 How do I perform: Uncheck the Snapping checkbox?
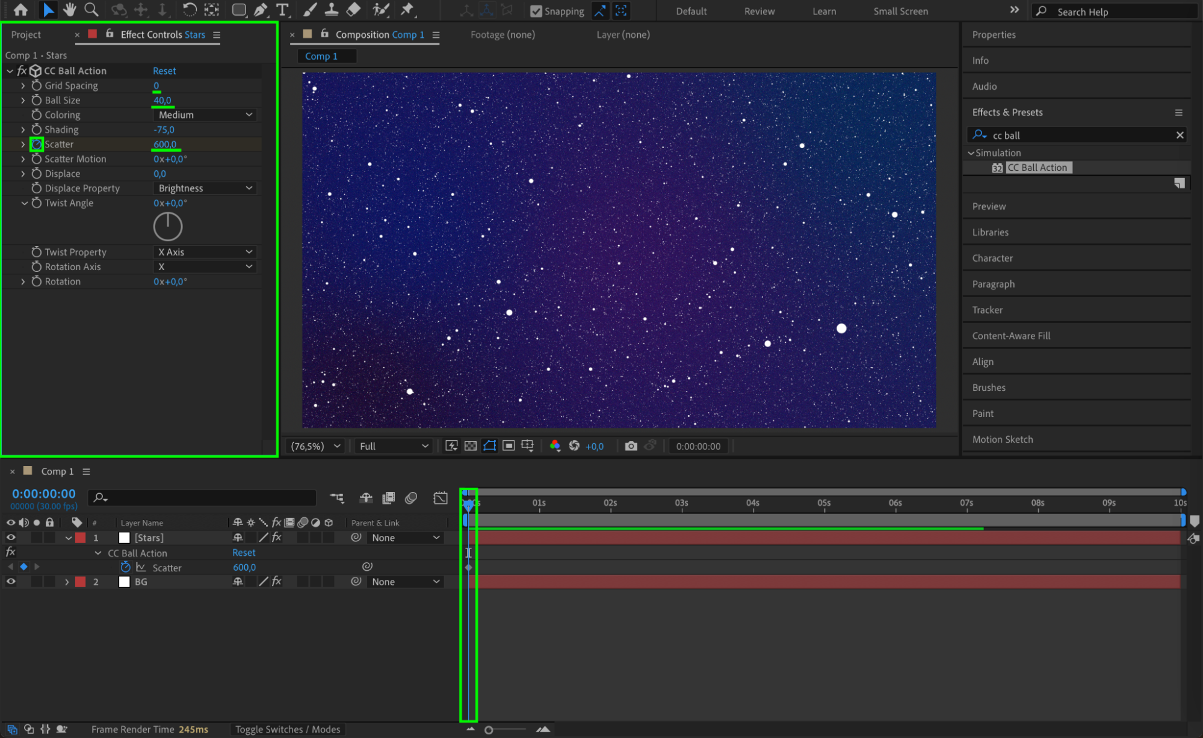[x=536, y=11]
